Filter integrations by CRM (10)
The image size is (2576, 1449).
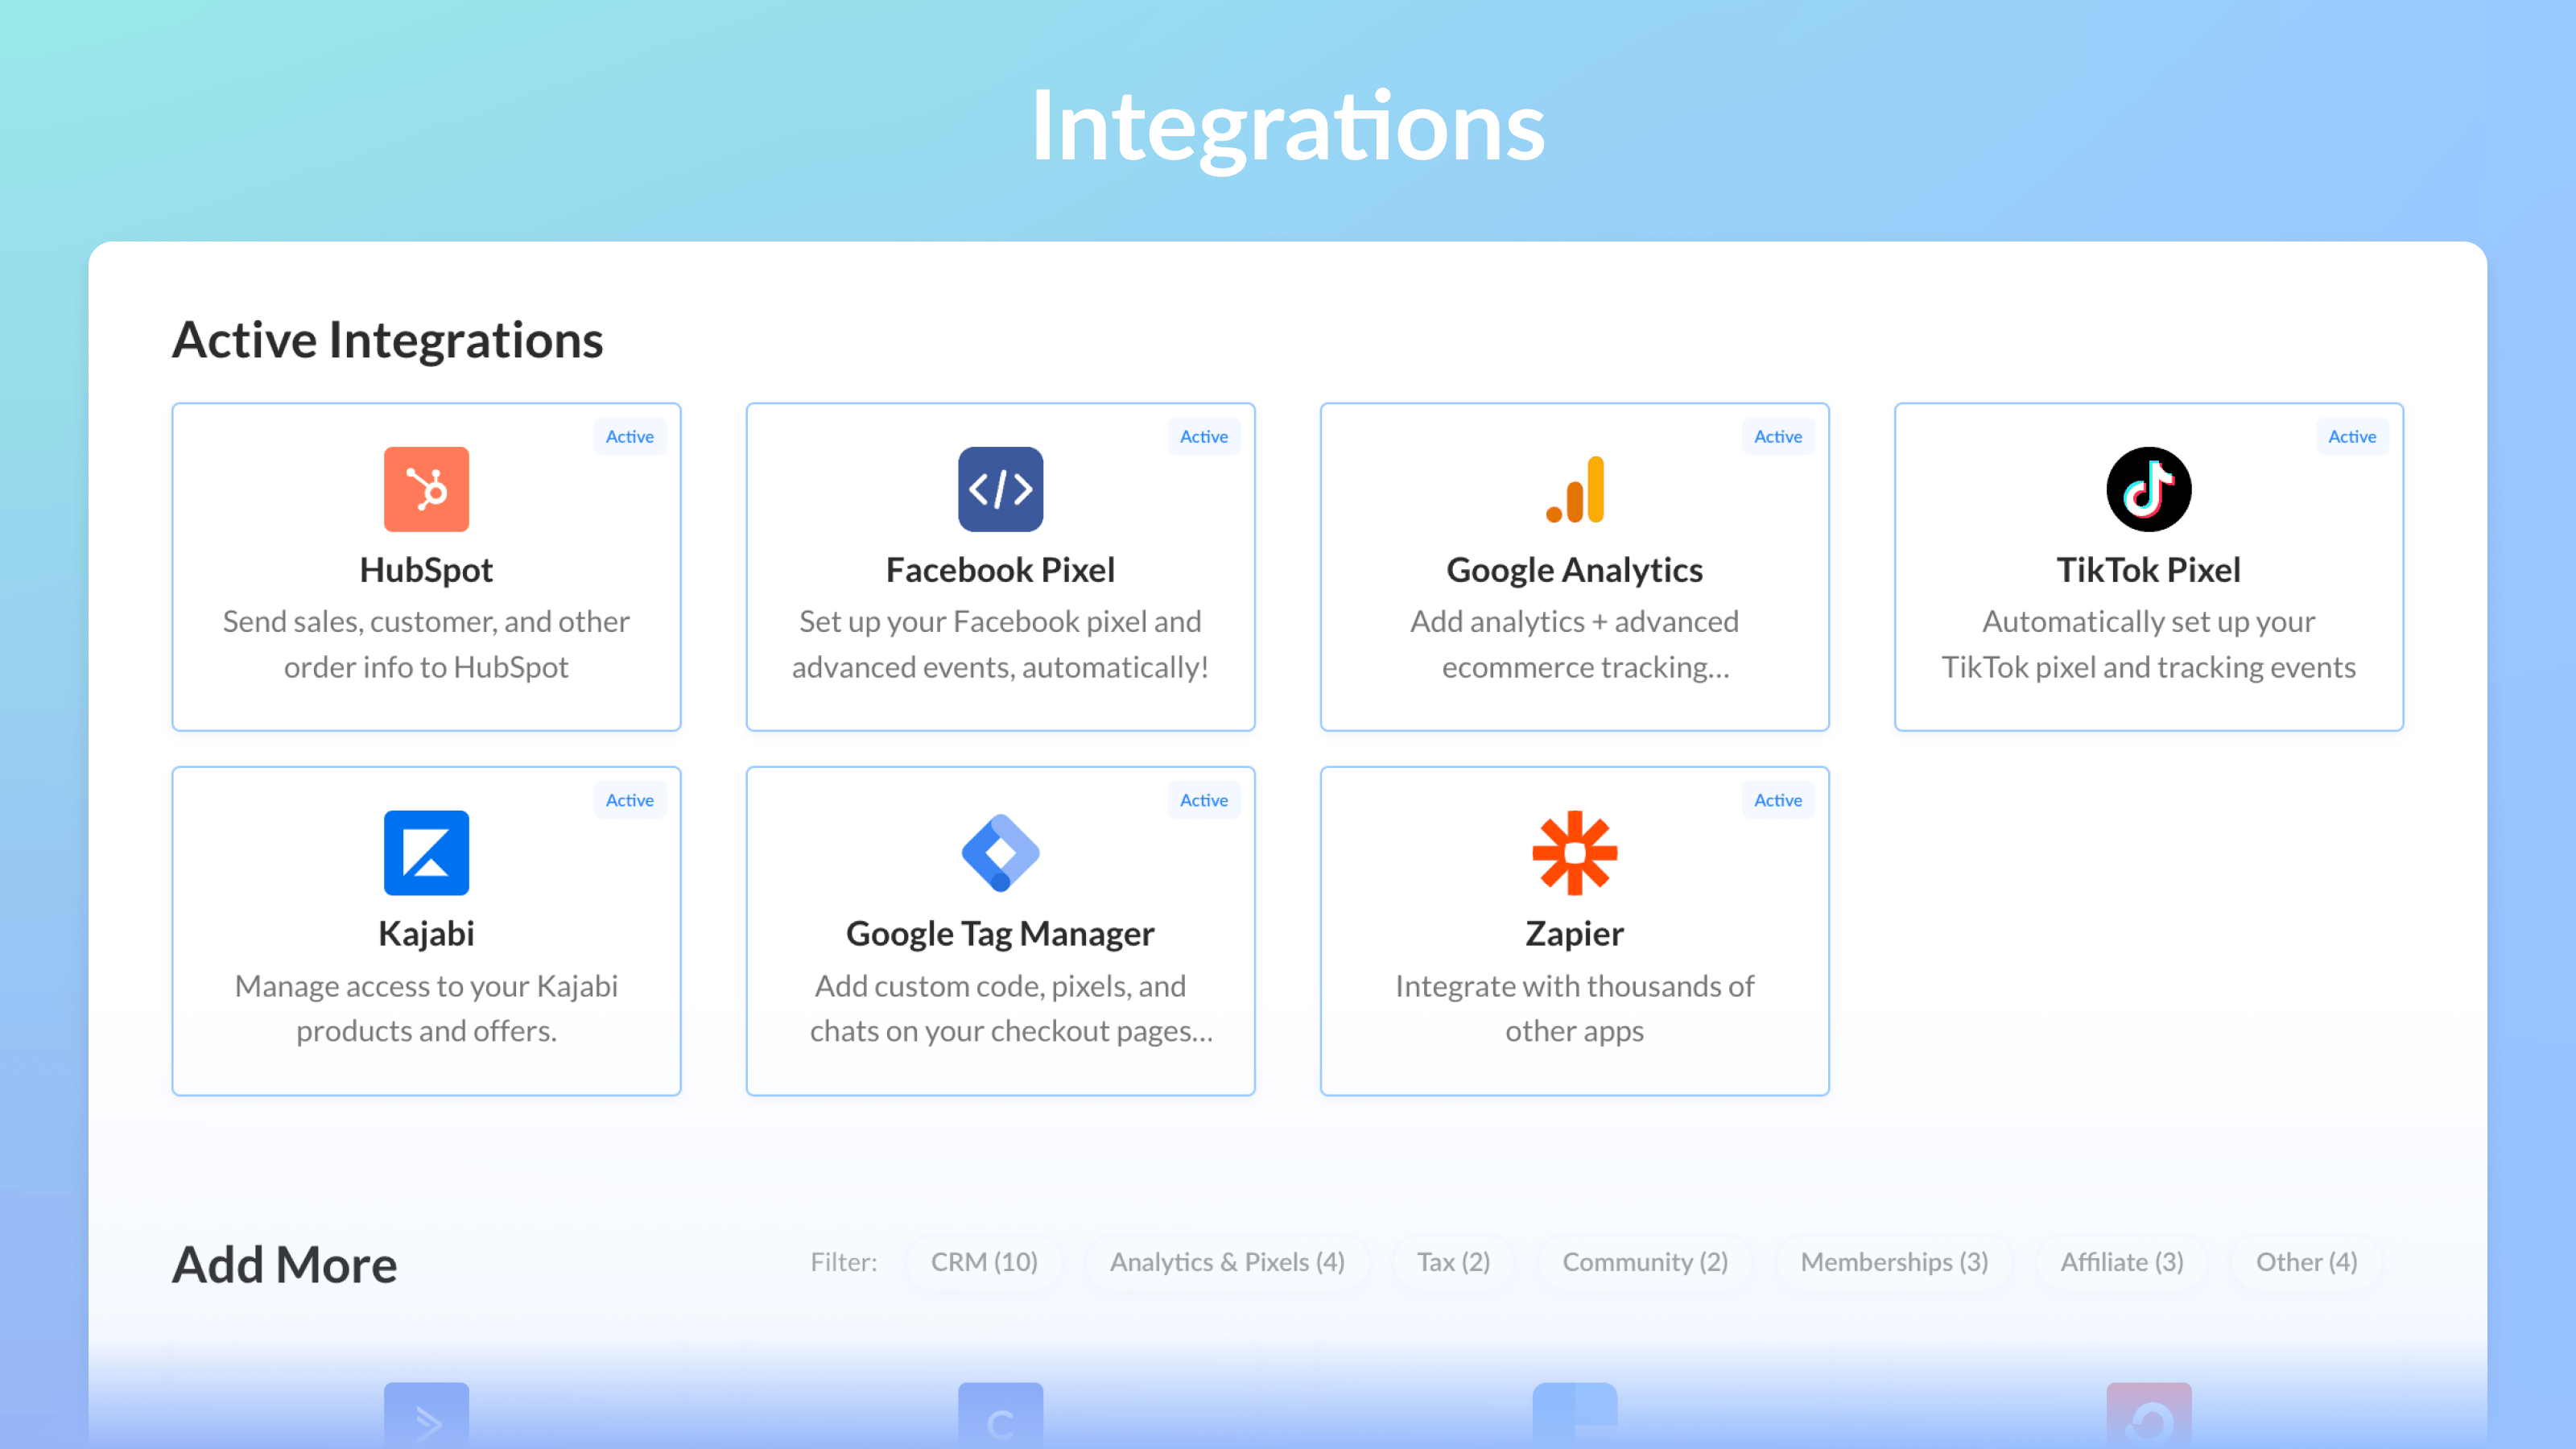click(x=984, y=1262)
